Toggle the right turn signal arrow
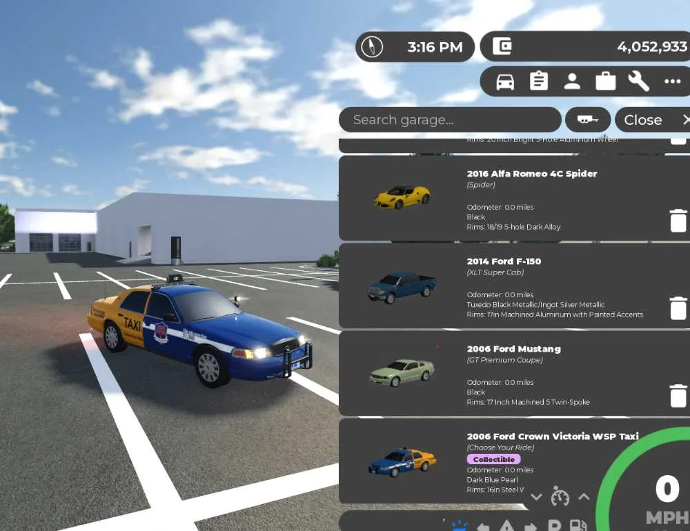The image size is (690, 531). click(530, 527)
